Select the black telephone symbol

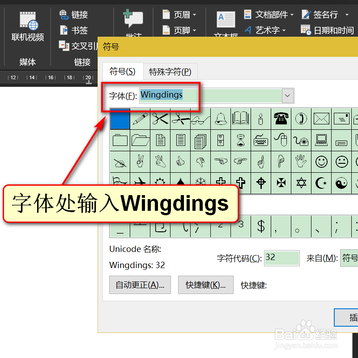coord(281,119)
